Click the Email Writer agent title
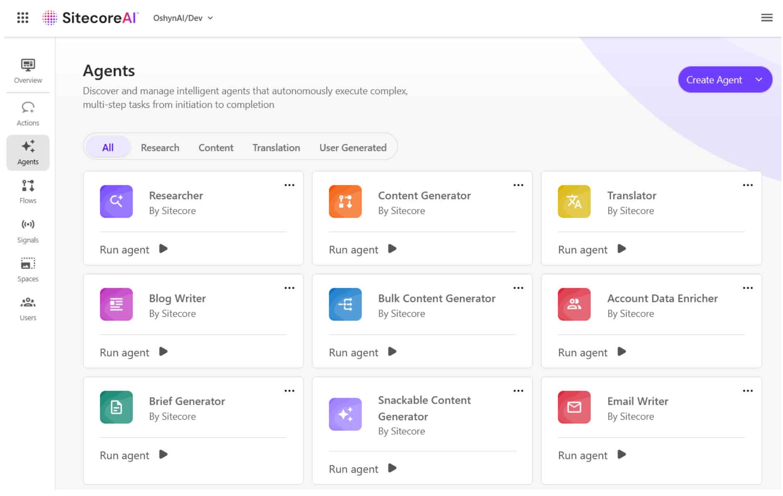The width and height of the screenshot is (783, 496). (x=638, y=401)
